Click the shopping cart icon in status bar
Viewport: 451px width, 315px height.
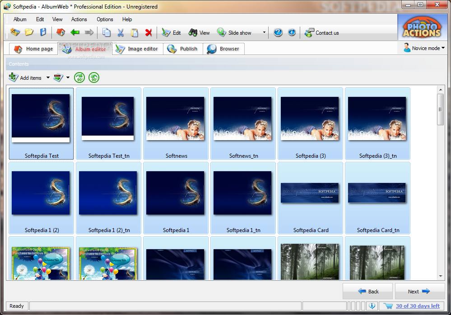(388, 306)
